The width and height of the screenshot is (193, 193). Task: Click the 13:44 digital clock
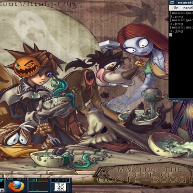[x=61, y=180]
